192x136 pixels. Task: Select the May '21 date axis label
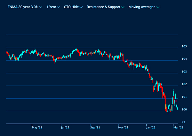pos(37,128)
